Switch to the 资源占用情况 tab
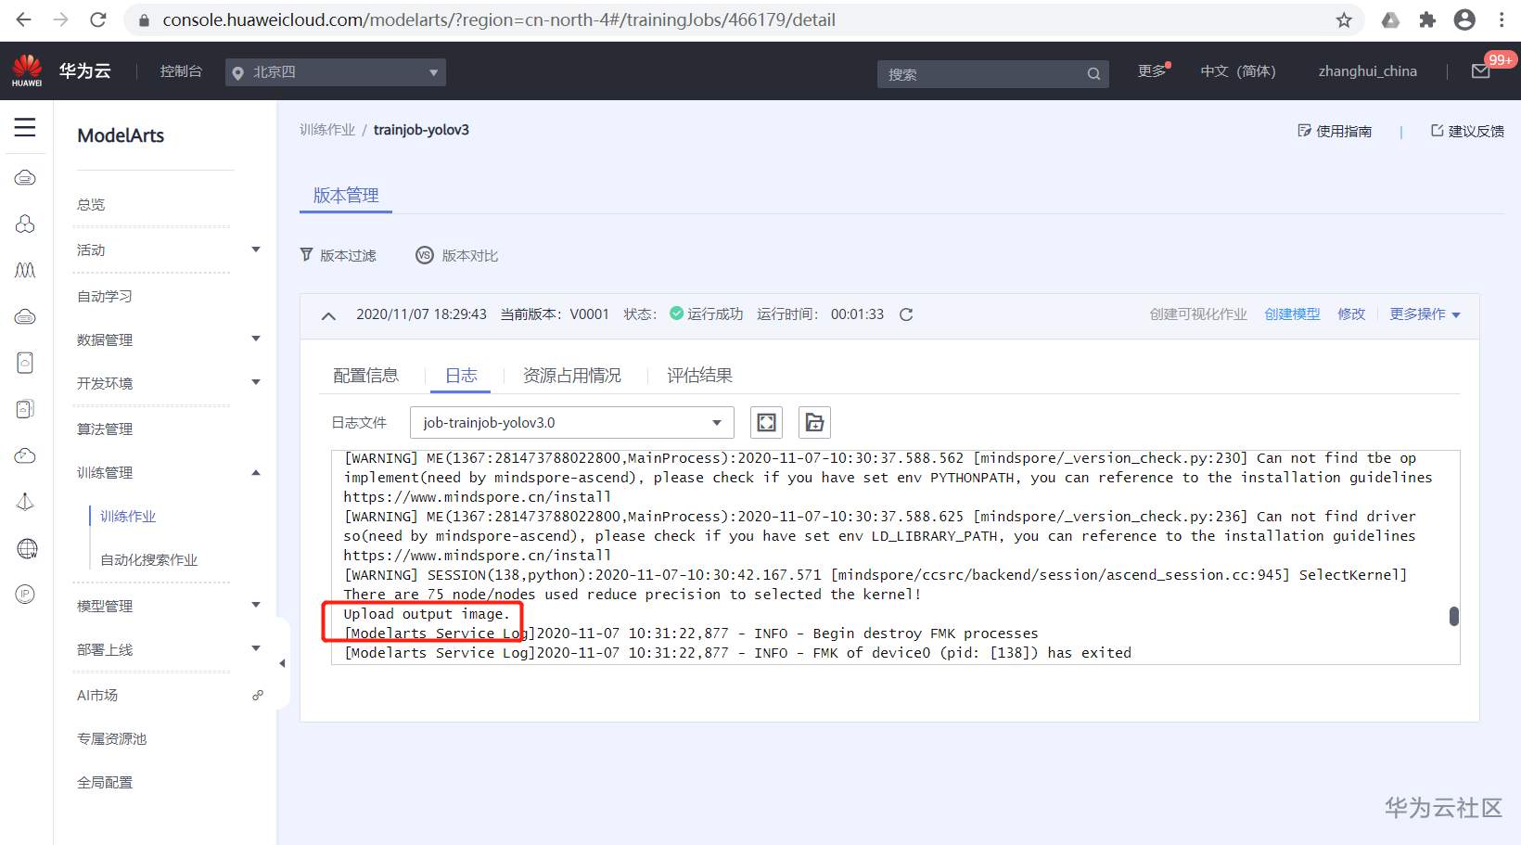The width and height of the screenshot is (1521, 845). 572,376
